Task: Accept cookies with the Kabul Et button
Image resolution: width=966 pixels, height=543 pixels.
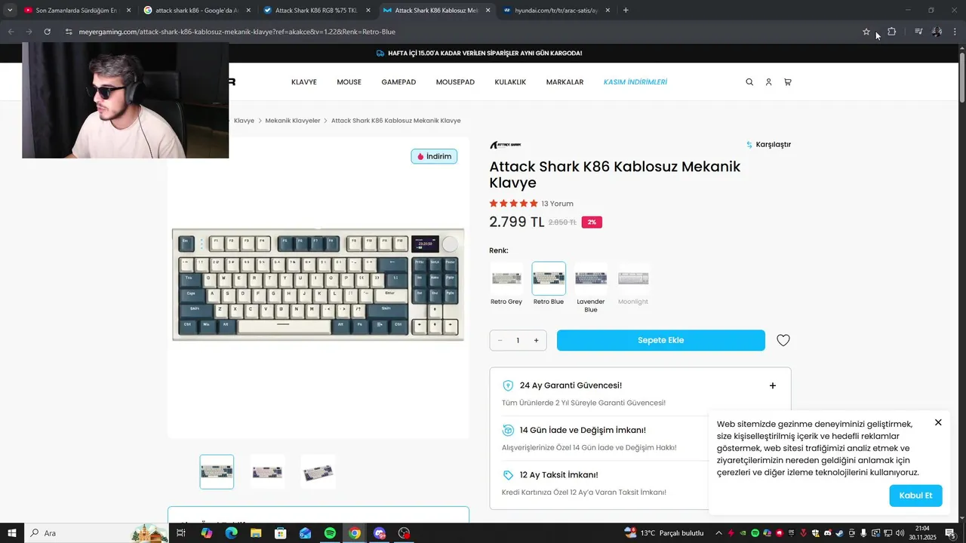Action: (x=915, y=495)
